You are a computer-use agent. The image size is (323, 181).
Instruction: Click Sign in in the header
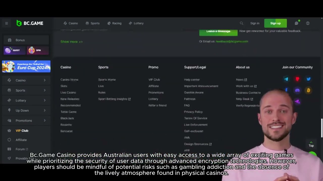coord(255,23)
